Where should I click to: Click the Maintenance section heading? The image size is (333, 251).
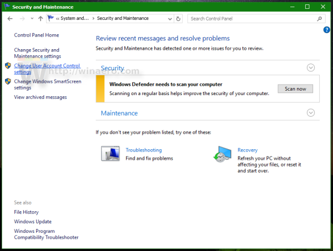pyautogui.click(x=119, y=113)
